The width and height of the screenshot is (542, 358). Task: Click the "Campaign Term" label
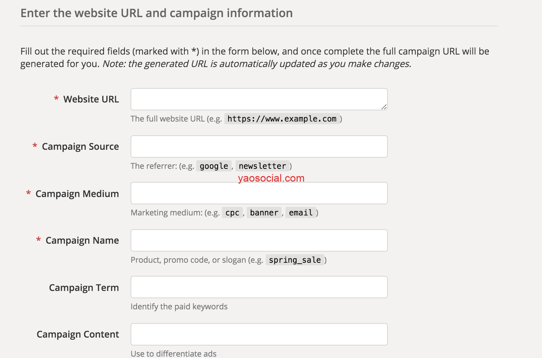(84, 287)
